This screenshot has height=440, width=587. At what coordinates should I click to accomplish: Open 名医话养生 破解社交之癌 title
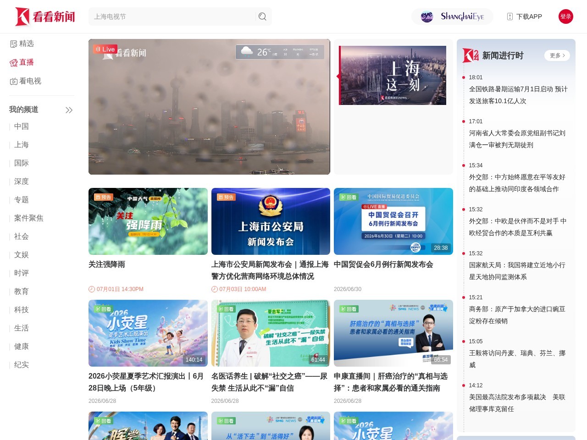pyautogui.click(x=269, y=382)
